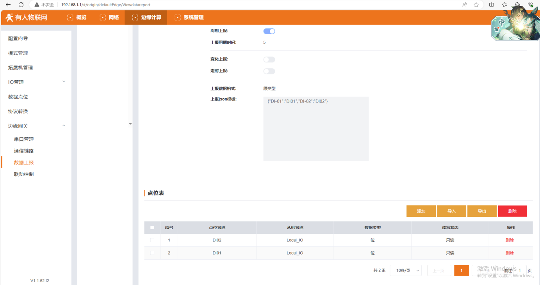The image size is (540, 285).
Task: Open the browser split screen icon
Action: (492, 5)
